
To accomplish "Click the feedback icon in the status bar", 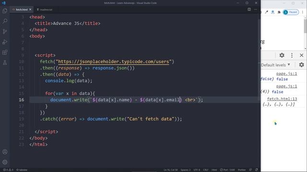I will click(x=250, y=170).
